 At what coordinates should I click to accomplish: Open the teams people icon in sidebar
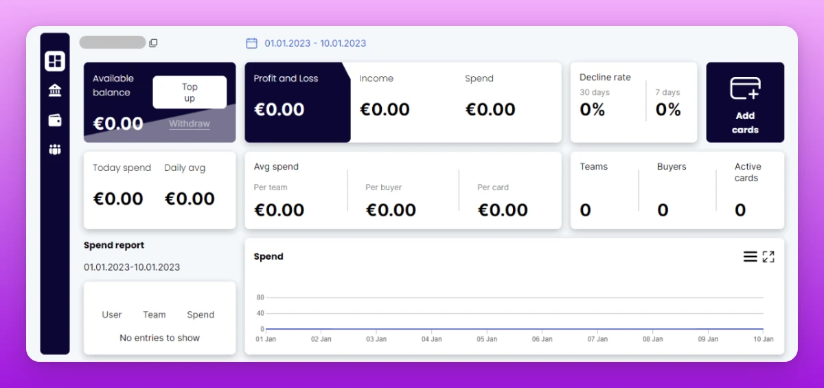click(x=55, y=150)
